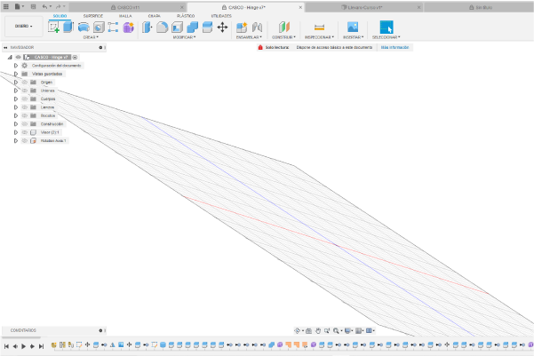Open the CREAR dropdown menu

pyautogui.click(x=91, y=37)
